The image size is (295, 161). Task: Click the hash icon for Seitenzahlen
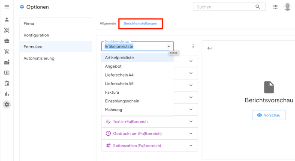click(x=108, y=146)
